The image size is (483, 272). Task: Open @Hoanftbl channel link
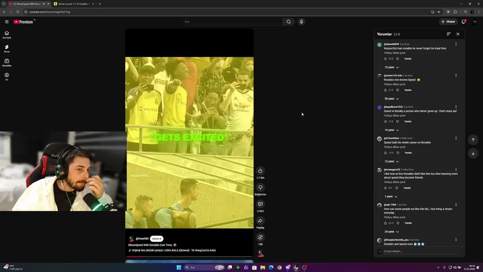pos(142,239)
